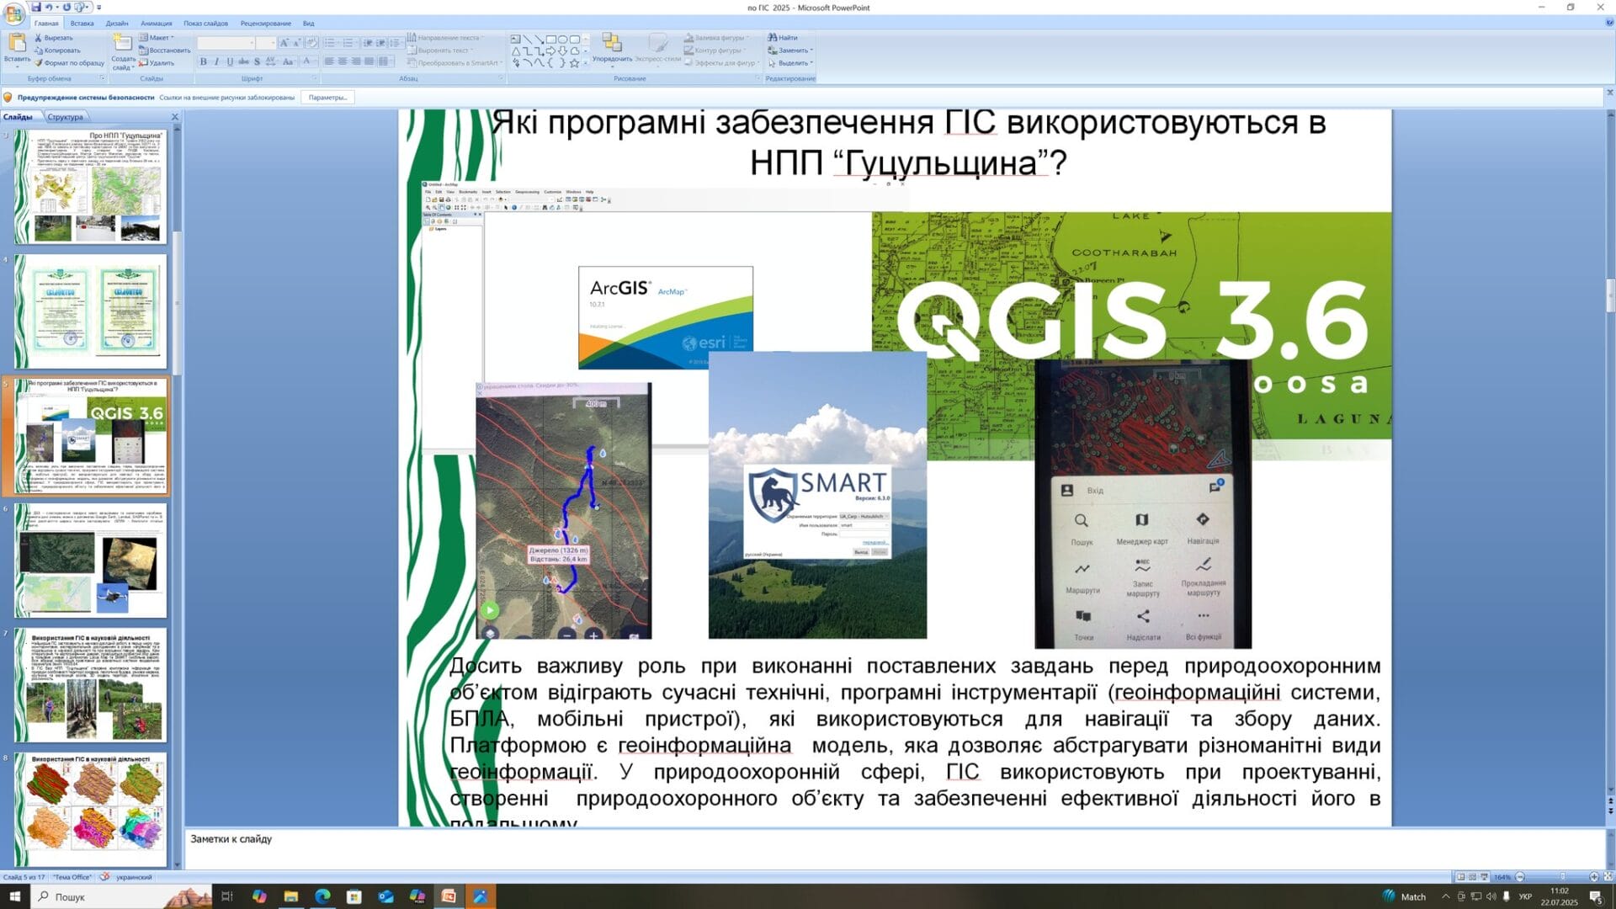Screen dimensions: 1616x909
Task: Start slideshow from status bar view icon
Action: (1484, 877)
